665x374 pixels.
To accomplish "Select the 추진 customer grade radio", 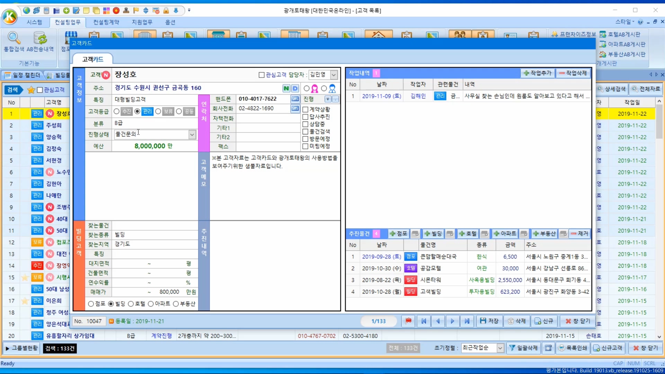I will [x=117, y=112].
